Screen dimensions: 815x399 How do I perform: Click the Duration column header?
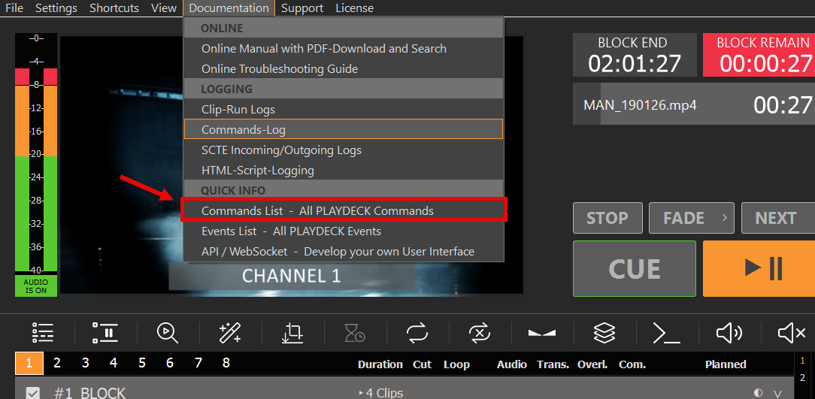click(380, 364)
